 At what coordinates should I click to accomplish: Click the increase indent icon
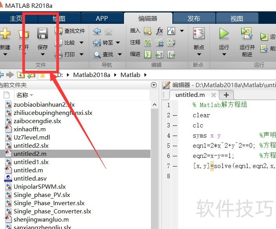tap(160, 55)
